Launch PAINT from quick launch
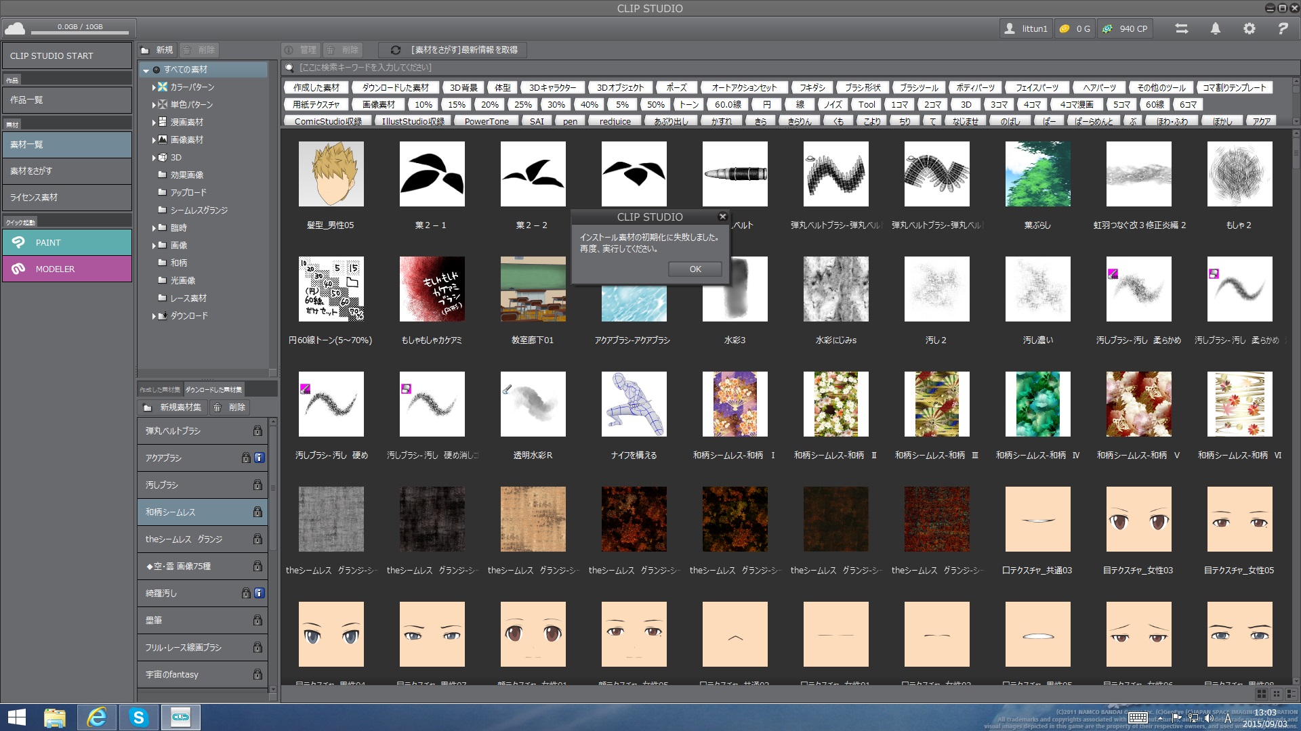Screen dimensions: 1301x731 pyautogui.click(x=66, y=242)
